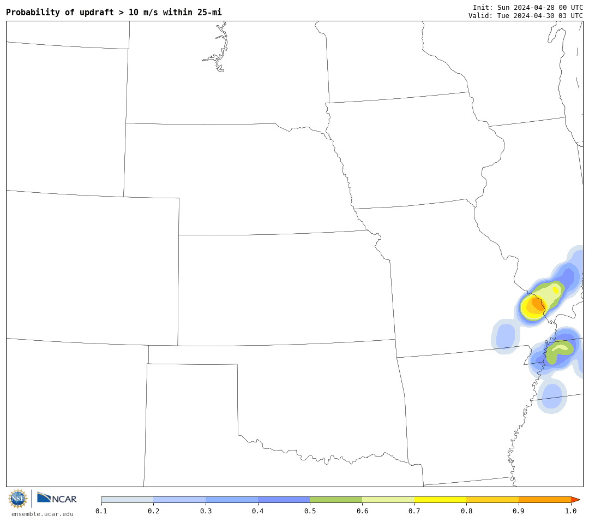Image resolution: width=589 pixels, height=521 pixels.
Task: Click the 0.5 colorbar label
Action: pos(310,511)
